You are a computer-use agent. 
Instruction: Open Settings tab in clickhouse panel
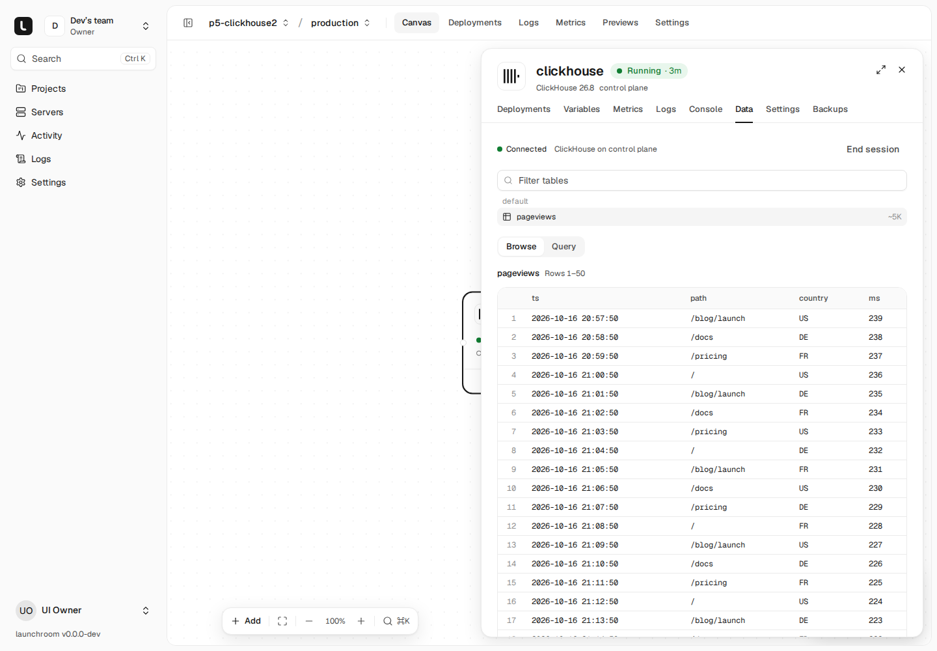click(x=783, y=109)
